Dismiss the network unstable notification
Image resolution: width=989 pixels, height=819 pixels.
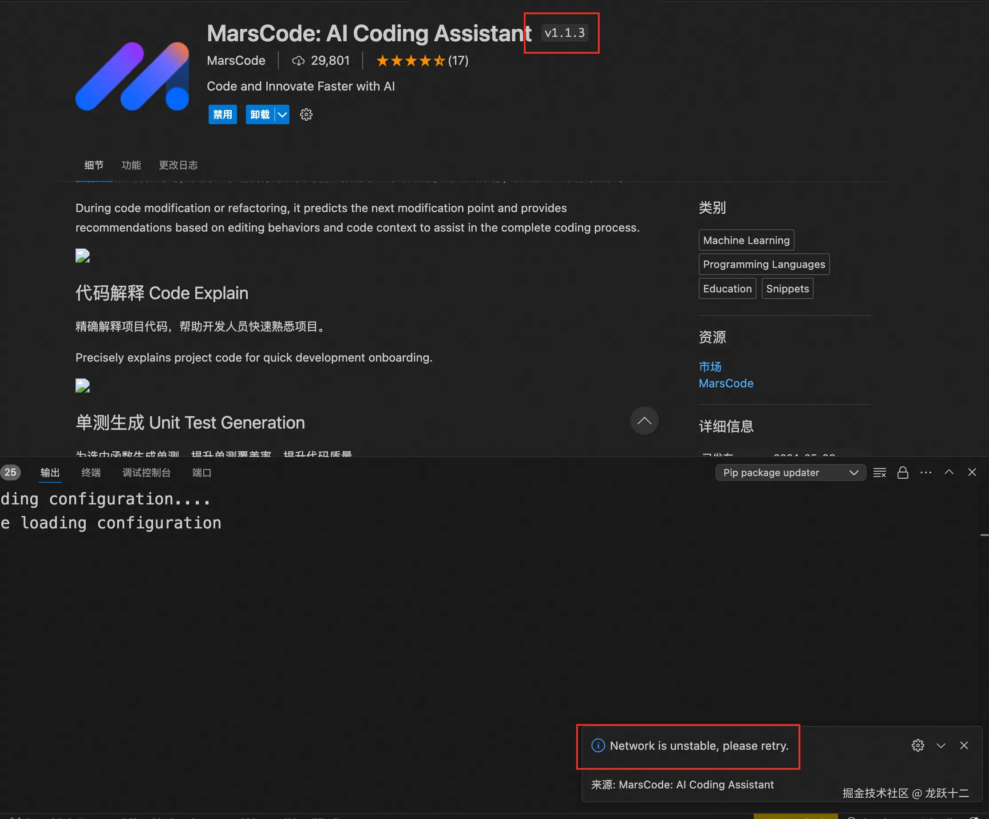tap(964, 745)
